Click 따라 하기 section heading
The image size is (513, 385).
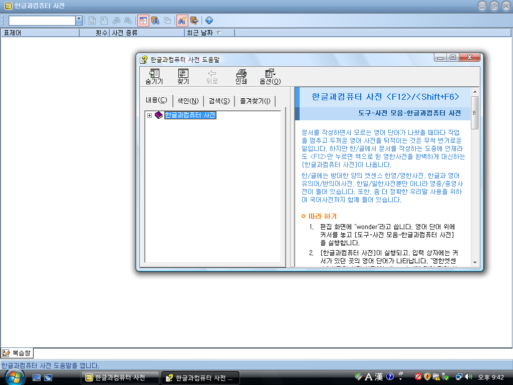tap(323, 217)
